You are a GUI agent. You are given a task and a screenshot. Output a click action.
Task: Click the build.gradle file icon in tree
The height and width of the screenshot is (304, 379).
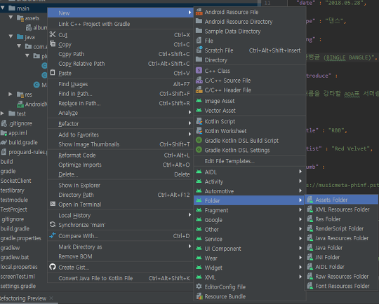pos(4,142)
